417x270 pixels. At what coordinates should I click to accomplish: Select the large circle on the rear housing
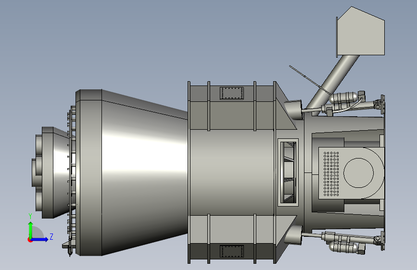pyautogui.click(x=358, y=173)
